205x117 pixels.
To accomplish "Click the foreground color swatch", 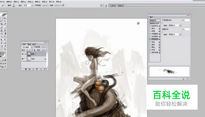I will pos(2,53).
